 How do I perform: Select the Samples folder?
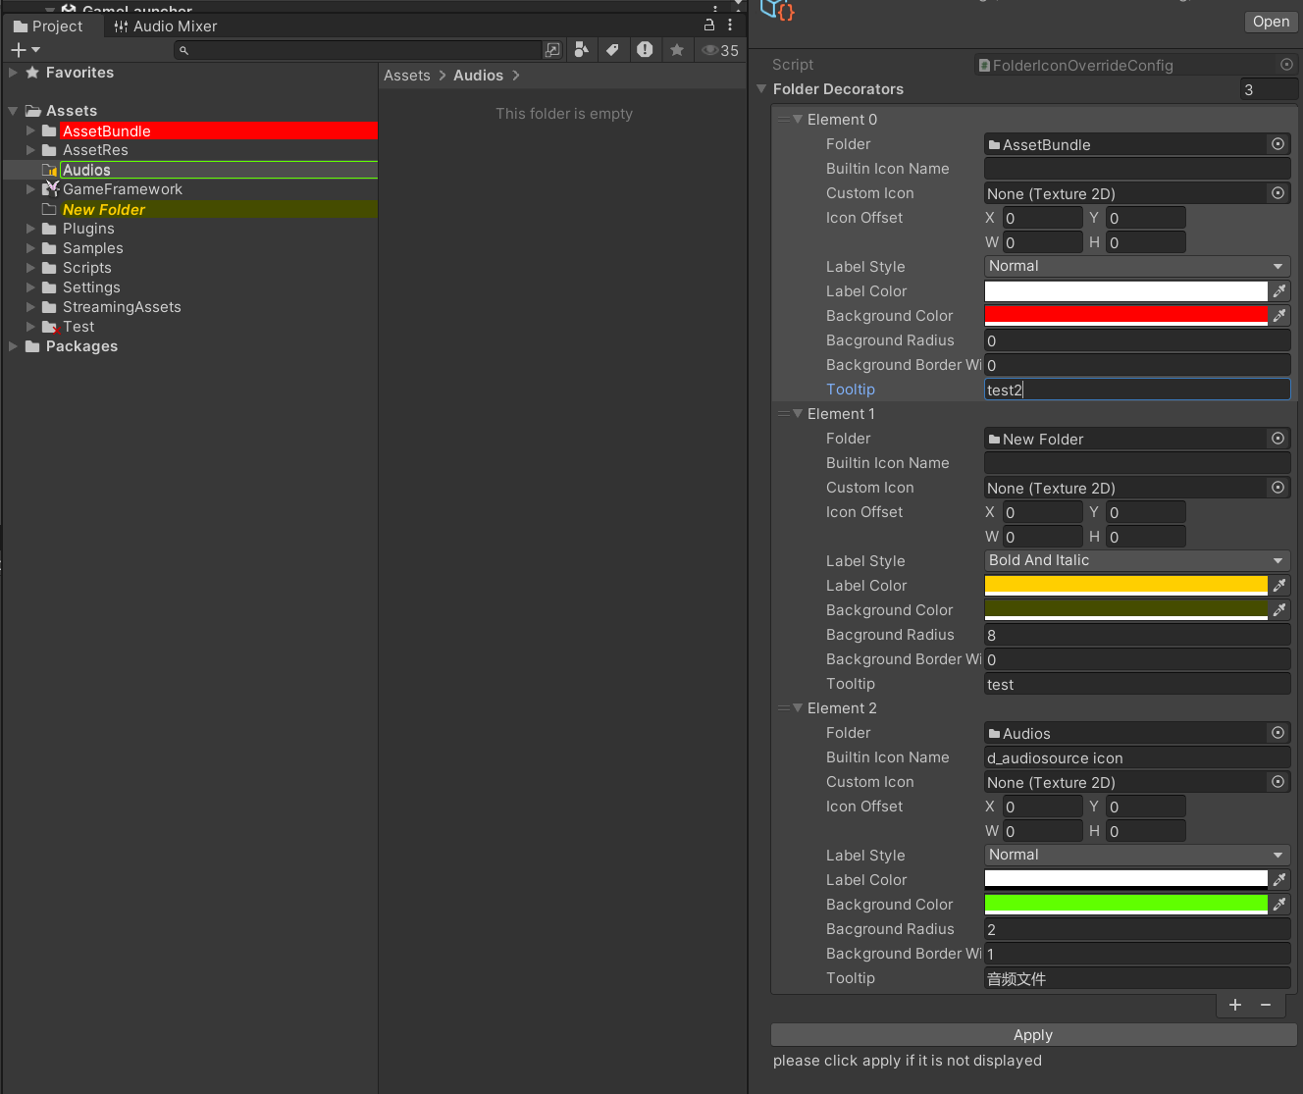tap(92, 248)
